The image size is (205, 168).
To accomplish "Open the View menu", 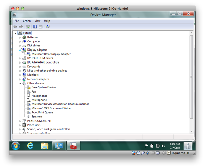I will click(37, 21).
